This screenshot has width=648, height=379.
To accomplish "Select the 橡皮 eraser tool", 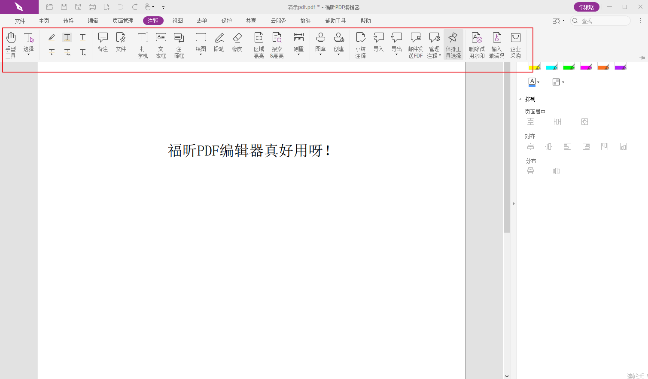I will [x=237, y=42].
